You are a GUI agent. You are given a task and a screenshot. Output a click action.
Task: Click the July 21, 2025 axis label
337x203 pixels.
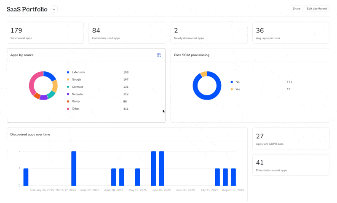click(209, 190)
